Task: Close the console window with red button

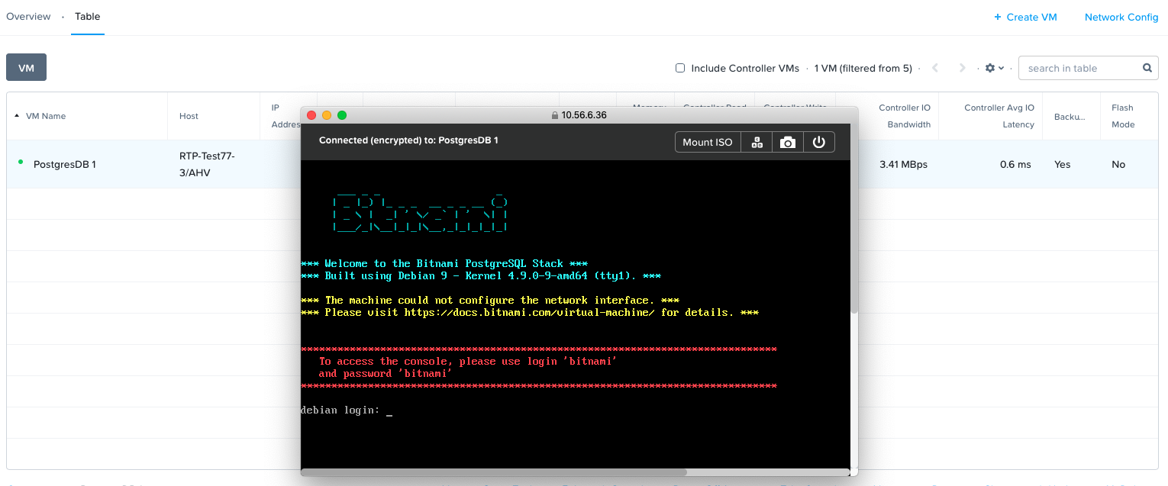Action: (x=311, y=115)
